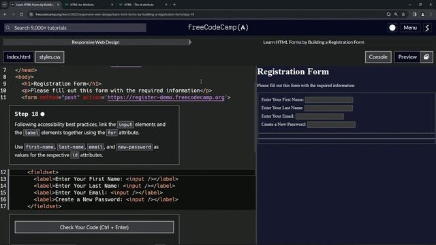Click the Step 18 heading
Screen dimensions: 436x245
(x=27, y=114)
